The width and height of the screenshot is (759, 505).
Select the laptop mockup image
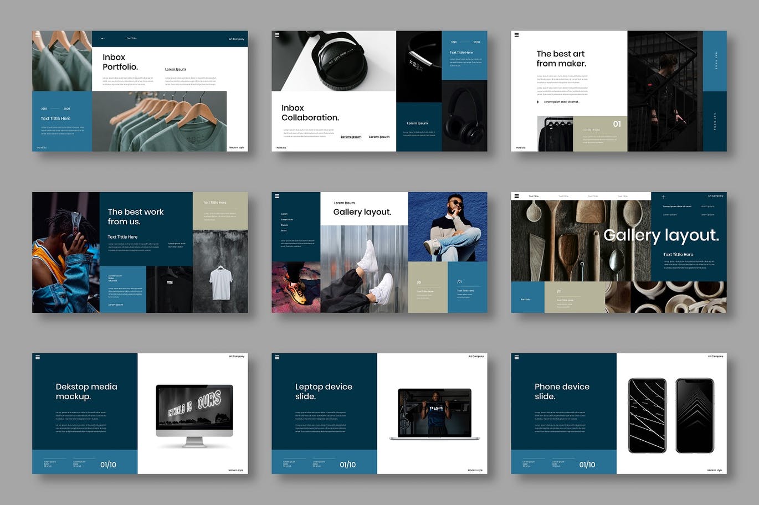[x=434, y=414]
